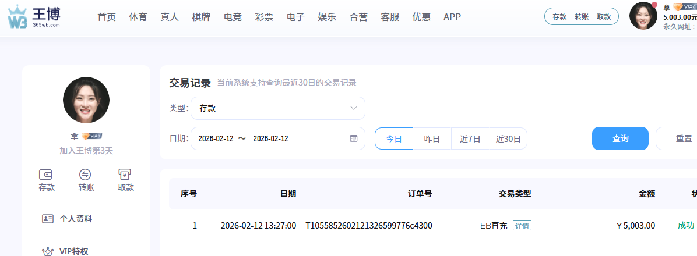The height and width of the screenshot is (256, 697).
Task: Go to 优惠 promotions page
Action: pyautogui.click(x=421, y=17)
